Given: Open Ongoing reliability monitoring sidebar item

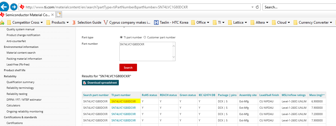Looking at the screenshot, I should tap(25, 111).
